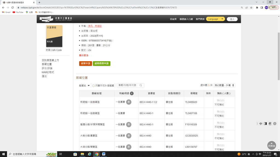Click the 顯示更多 link
Image resolution: width=280 pixels, height=157 pixels.
[x=84, y=55]
